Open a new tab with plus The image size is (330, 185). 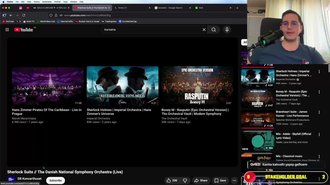(237, 8)
